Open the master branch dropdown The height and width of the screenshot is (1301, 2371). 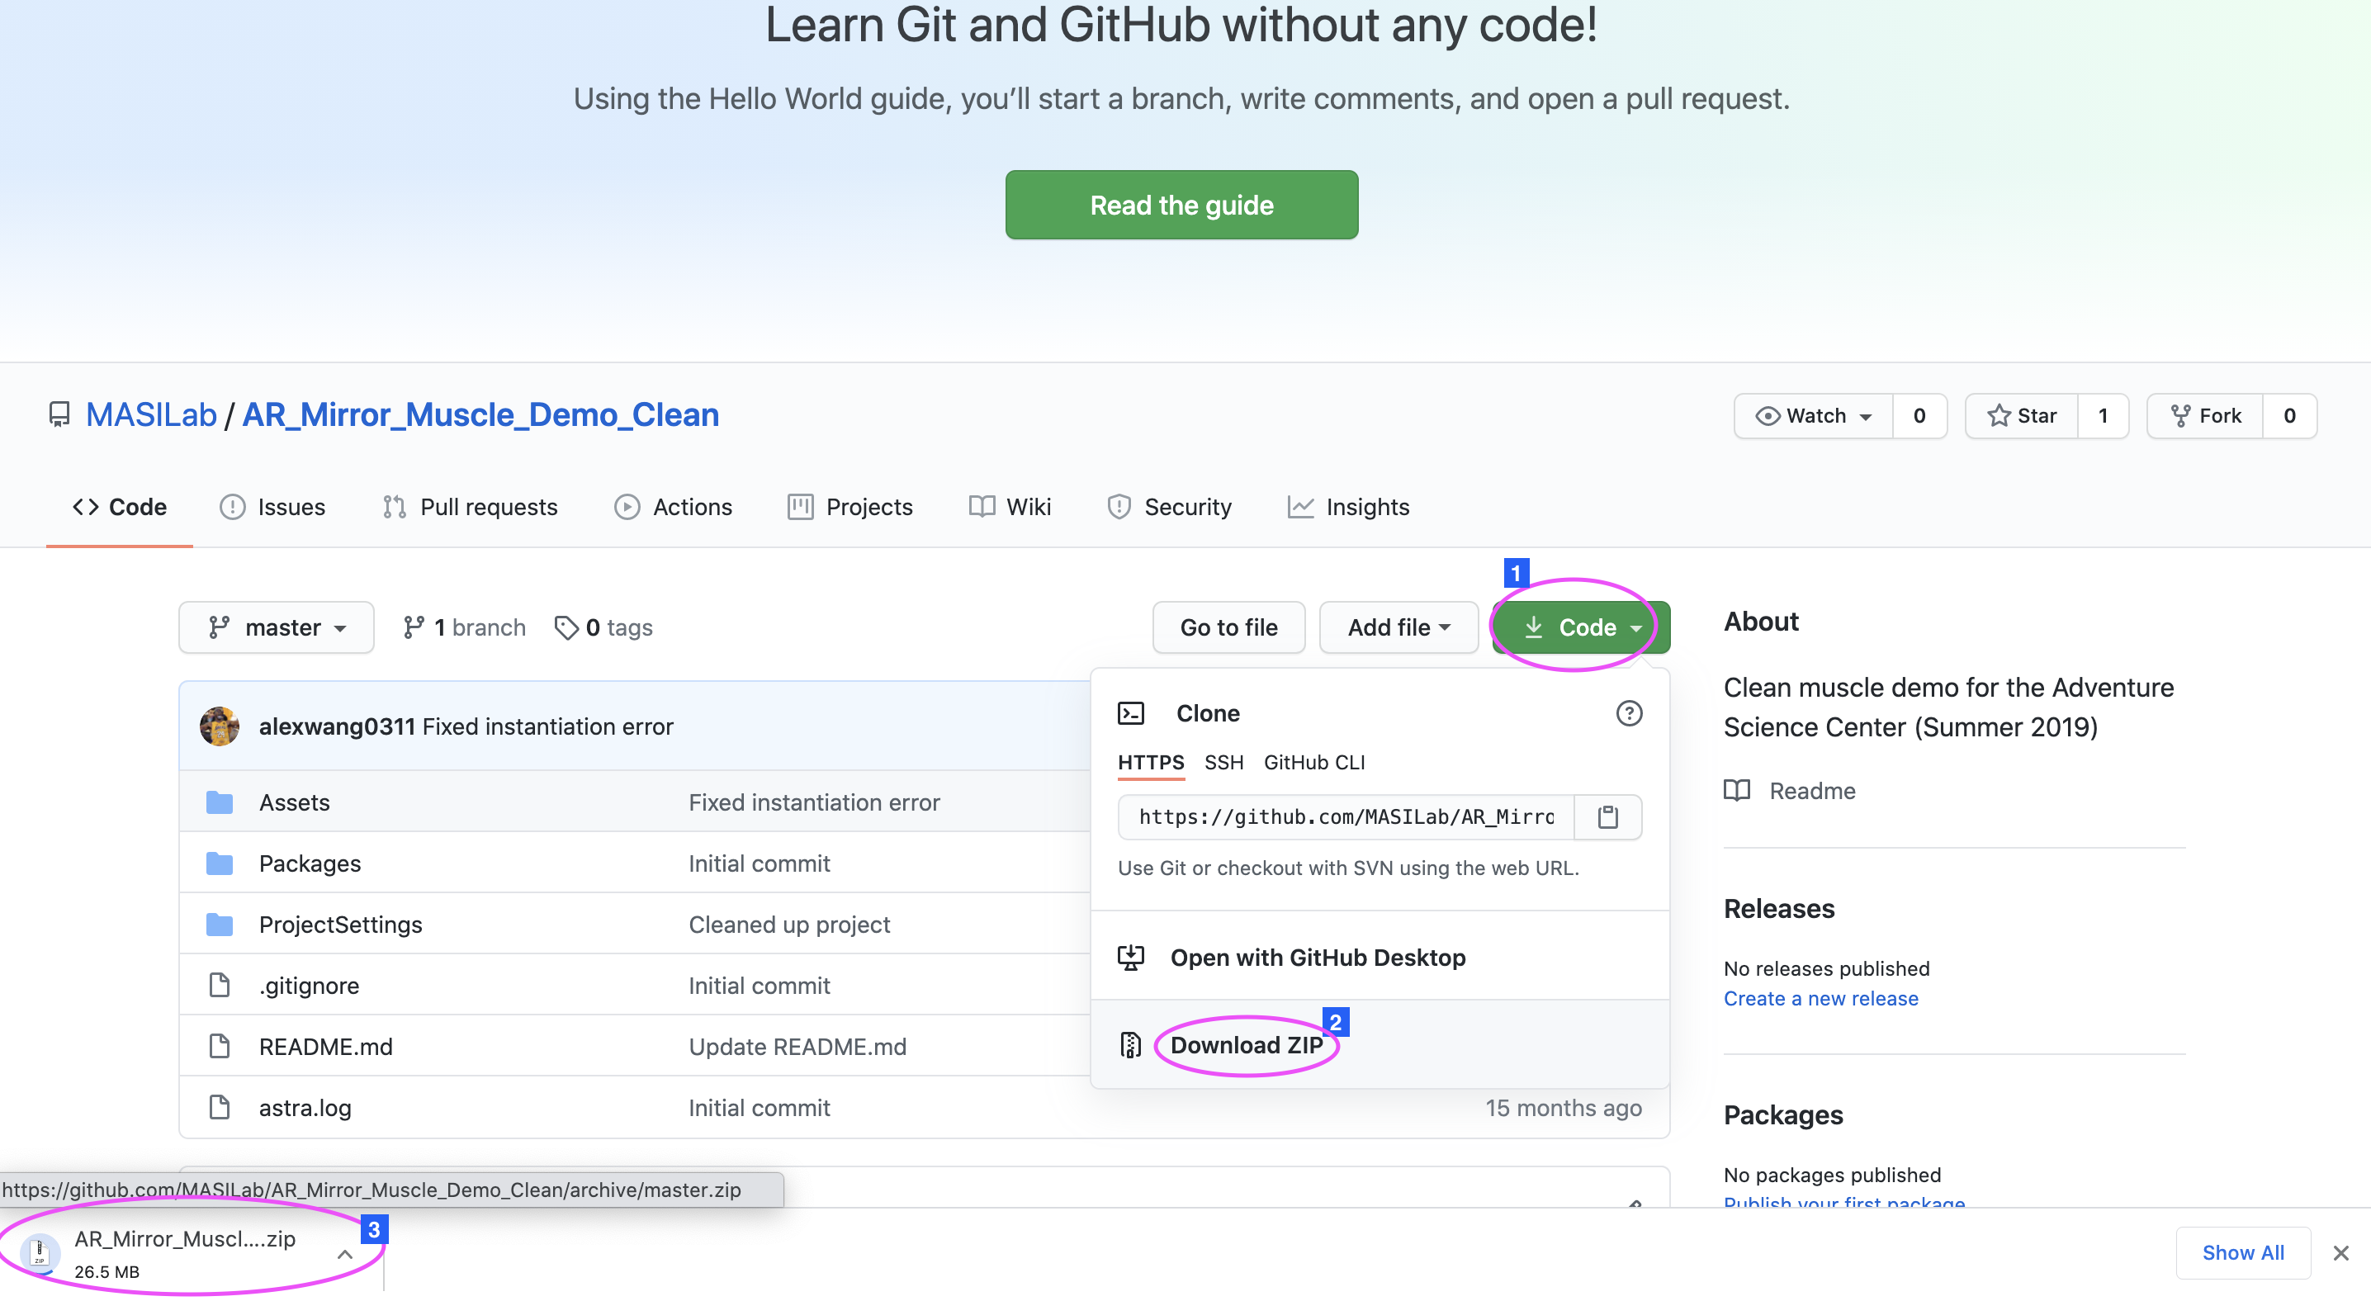coord(276,627)
